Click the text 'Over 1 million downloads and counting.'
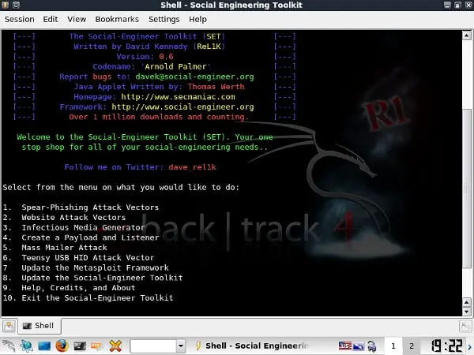Screen dimensions: 474x355 point(159,117)
